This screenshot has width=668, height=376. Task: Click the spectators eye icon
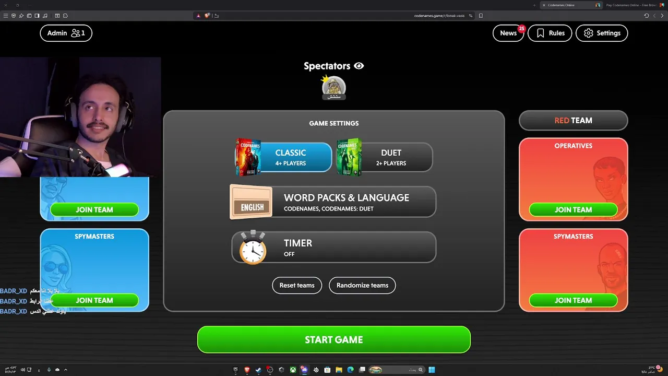pyautogui.click(x=359, y=66)
